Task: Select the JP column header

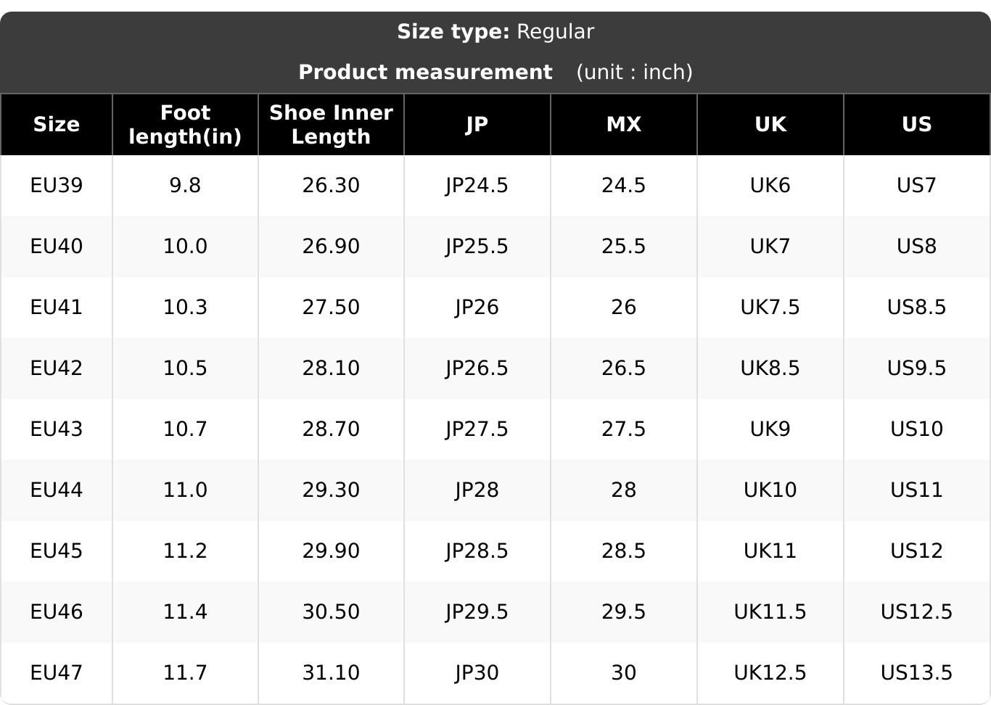Action: tap(477, 125)
